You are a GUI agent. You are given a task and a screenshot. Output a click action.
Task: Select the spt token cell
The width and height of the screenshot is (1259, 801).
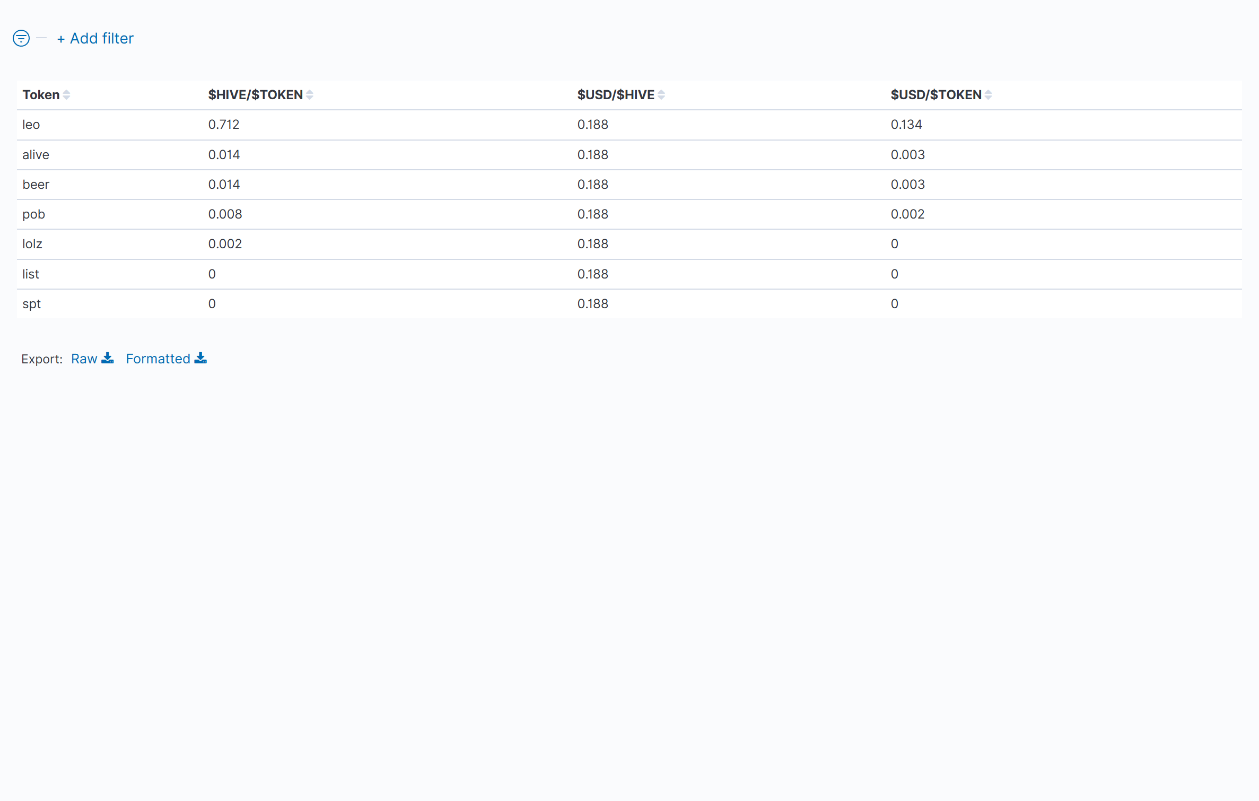coord(31,304)
